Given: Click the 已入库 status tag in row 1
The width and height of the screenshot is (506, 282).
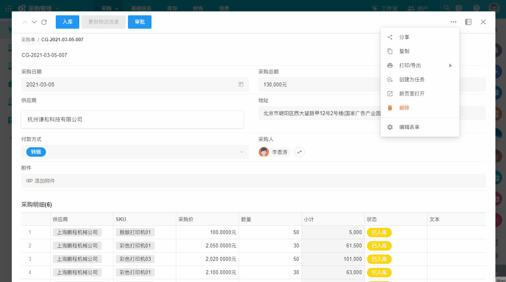Looking at the screenshot, I should coord(379,233).
